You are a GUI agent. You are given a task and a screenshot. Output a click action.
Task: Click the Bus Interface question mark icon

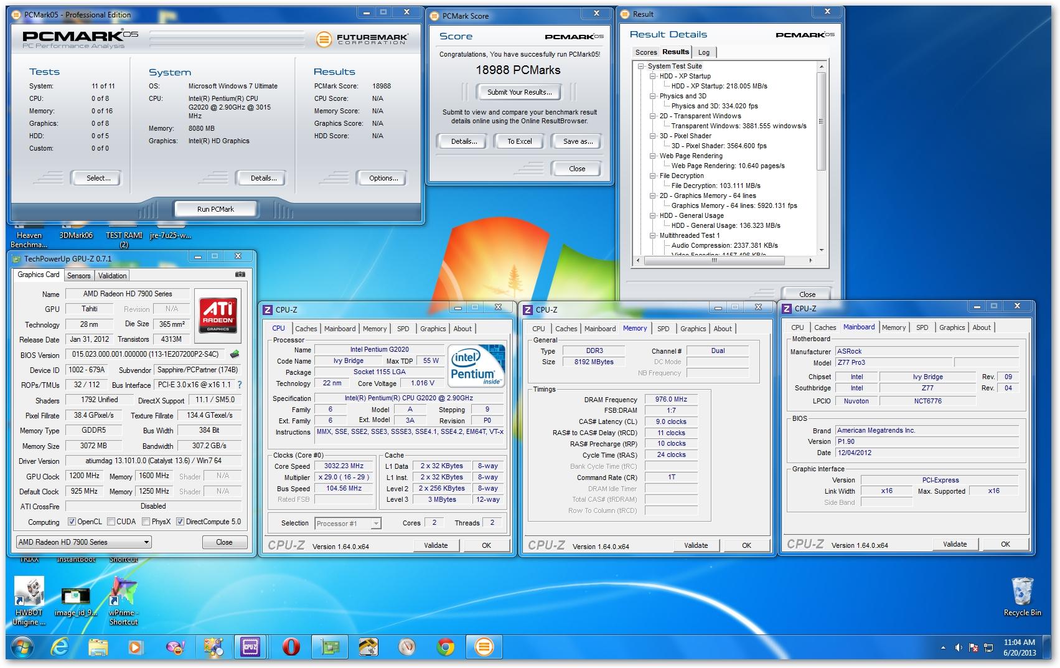point(240,385)
